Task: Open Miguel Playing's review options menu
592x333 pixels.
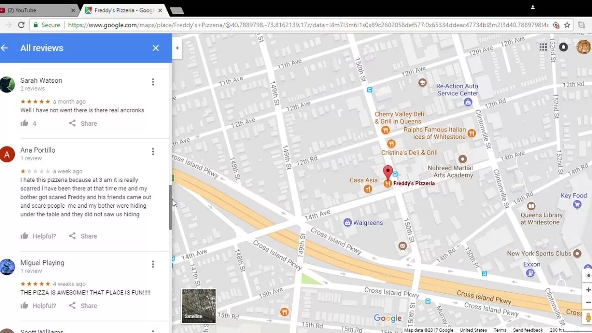Action: (x=153, y=264)
